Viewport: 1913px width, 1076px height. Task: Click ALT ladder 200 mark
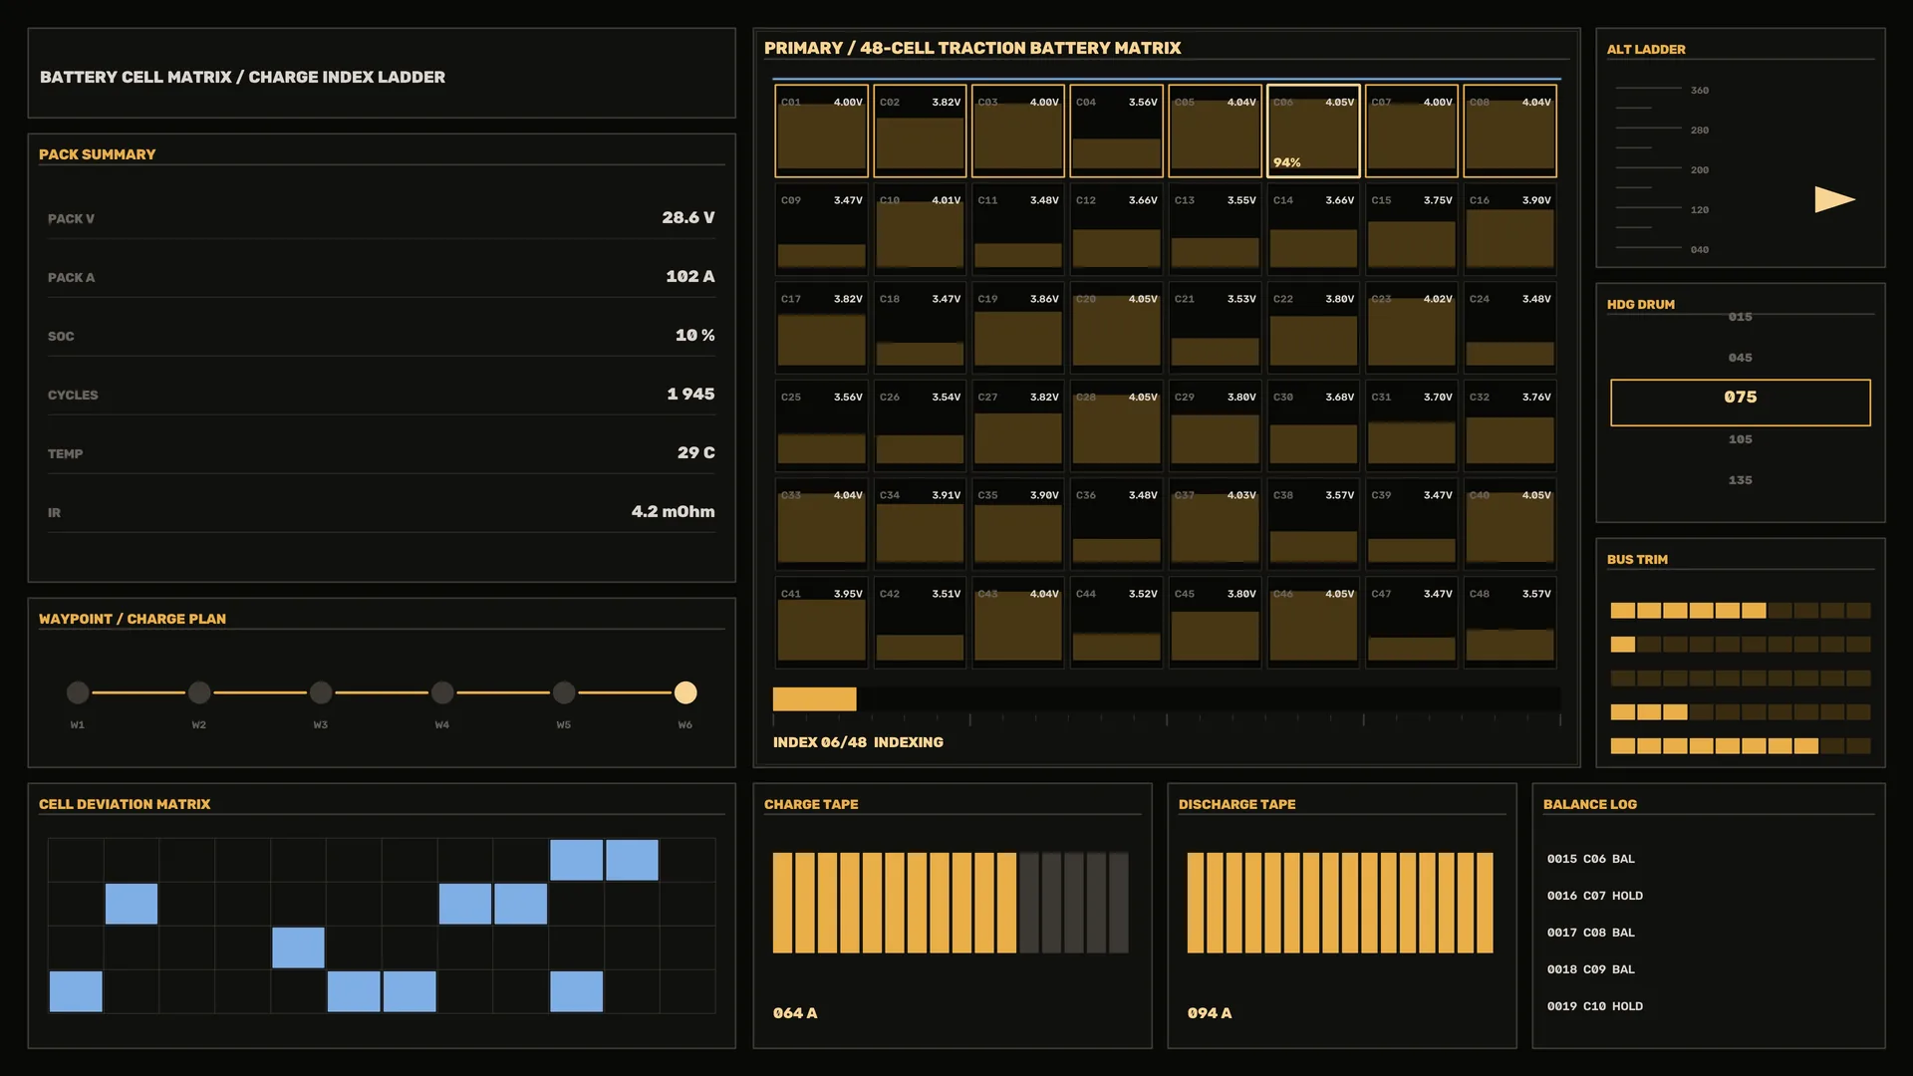pyautogui.click(x=1700, y=170)
